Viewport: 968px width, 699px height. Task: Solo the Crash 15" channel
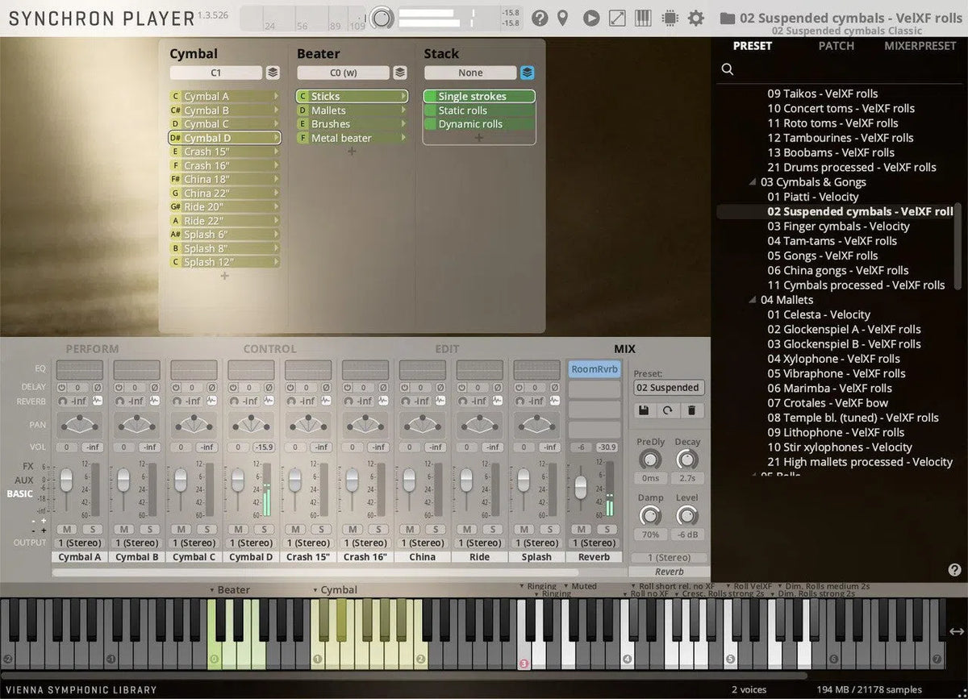[320, 529]
